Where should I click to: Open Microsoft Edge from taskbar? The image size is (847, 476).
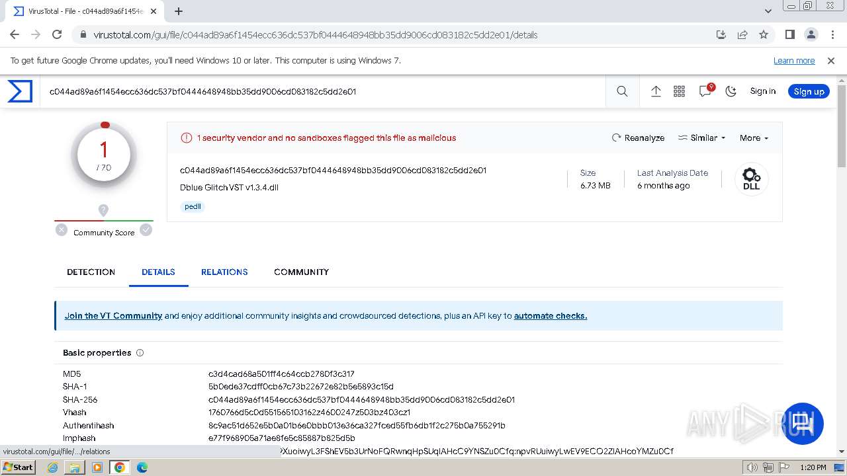(x=142, y=467)
